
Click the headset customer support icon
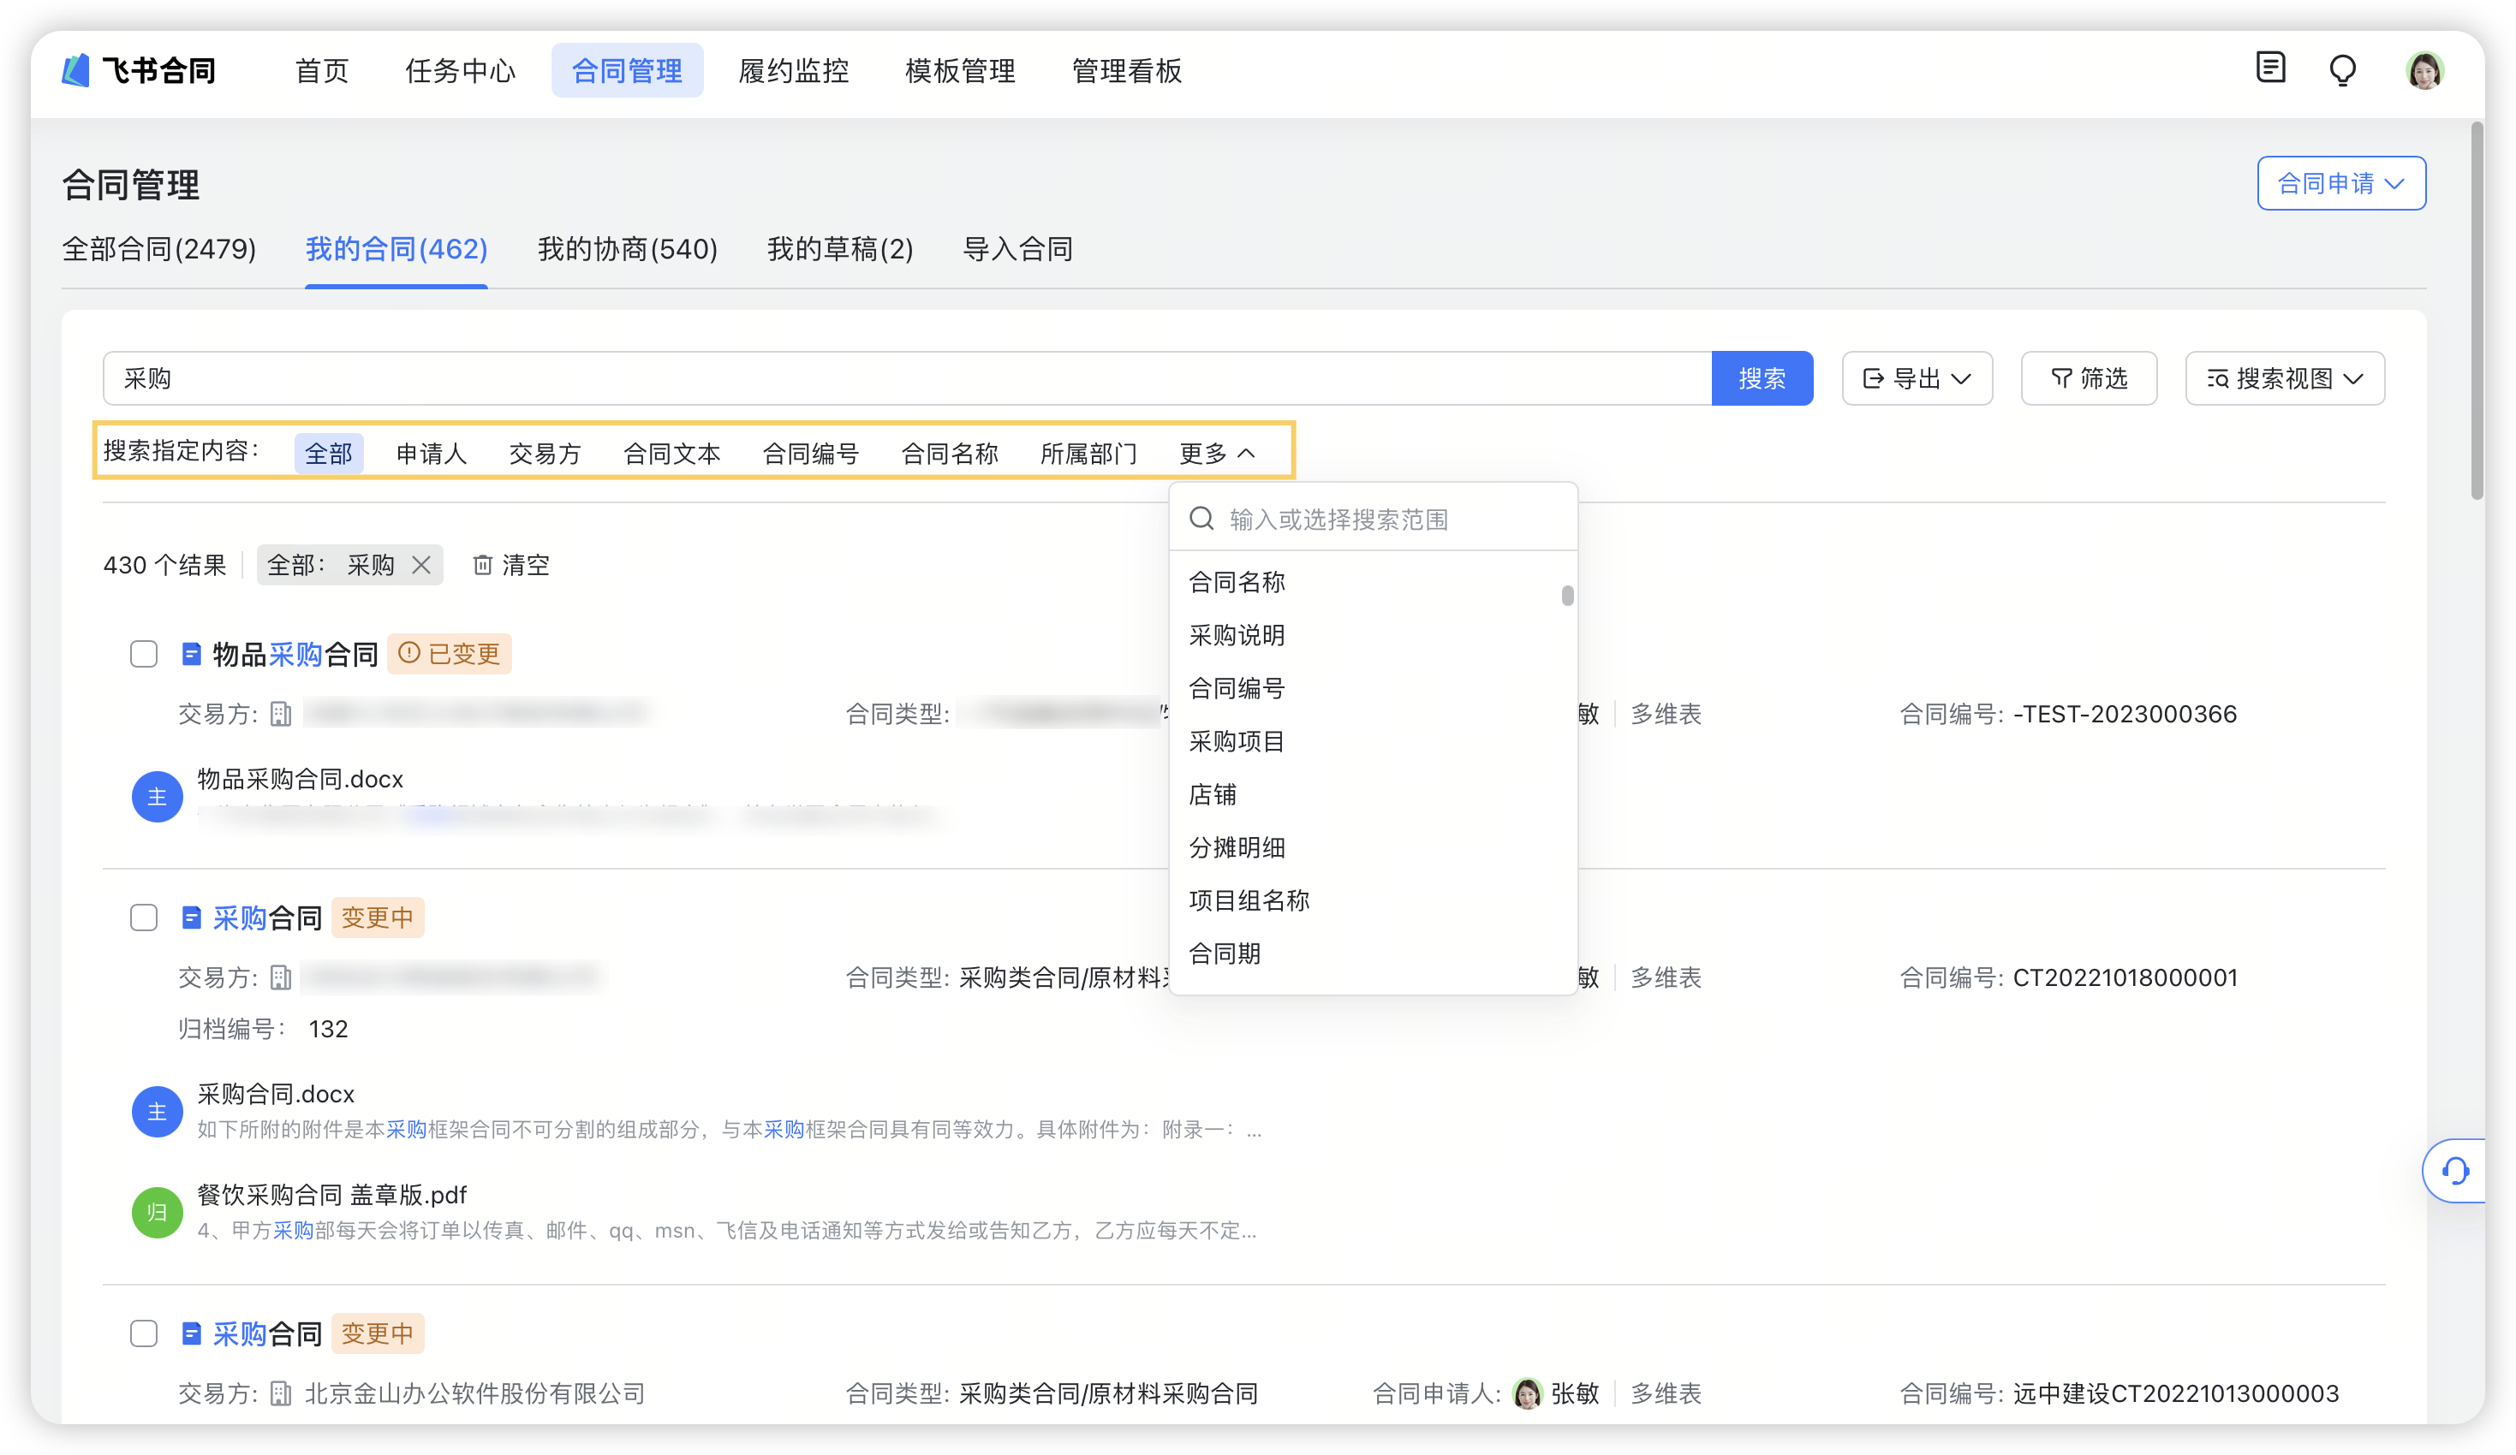(x=2455, y=1170)
